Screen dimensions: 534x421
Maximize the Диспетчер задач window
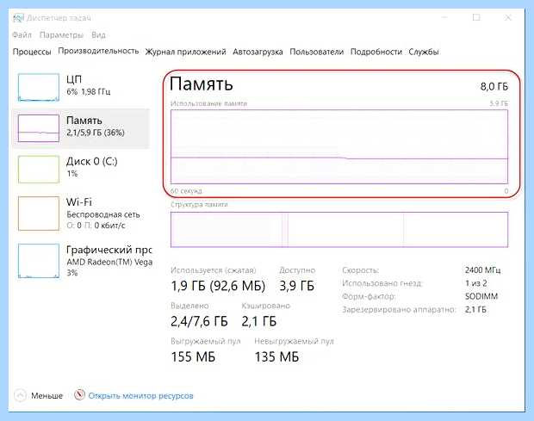click(x=476, y=17)
